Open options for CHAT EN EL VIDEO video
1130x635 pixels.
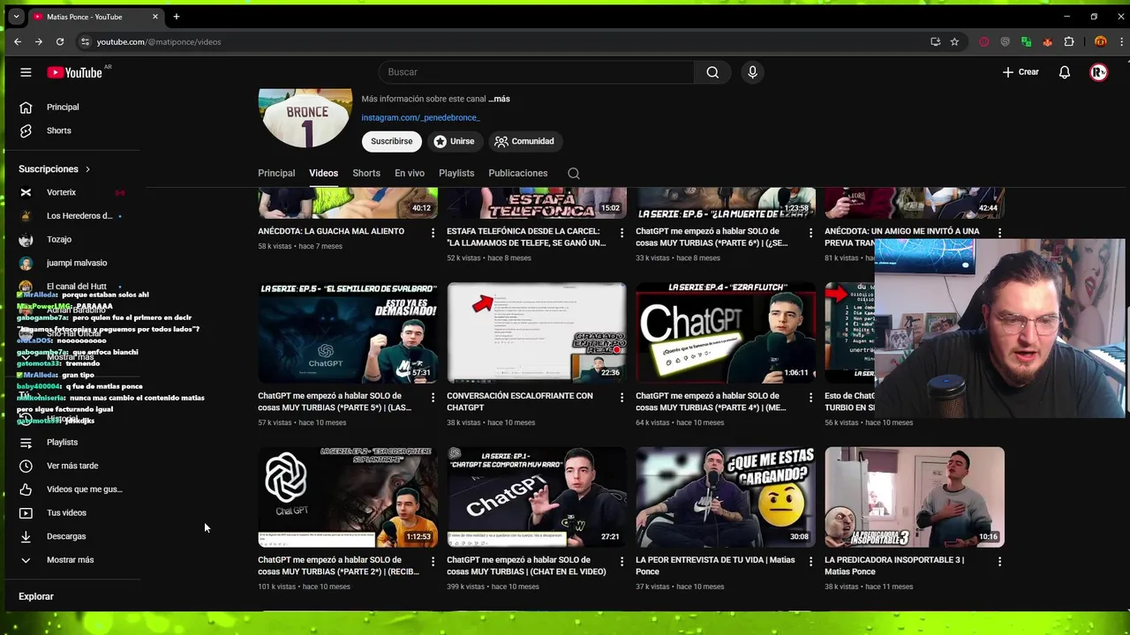point(621,562)
